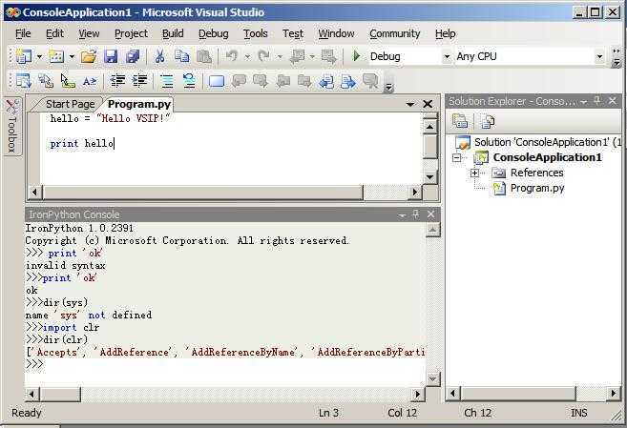Click the Solution Explorer horizontal scrollbar thumb

pyautogui.click(x=518, y=394)
